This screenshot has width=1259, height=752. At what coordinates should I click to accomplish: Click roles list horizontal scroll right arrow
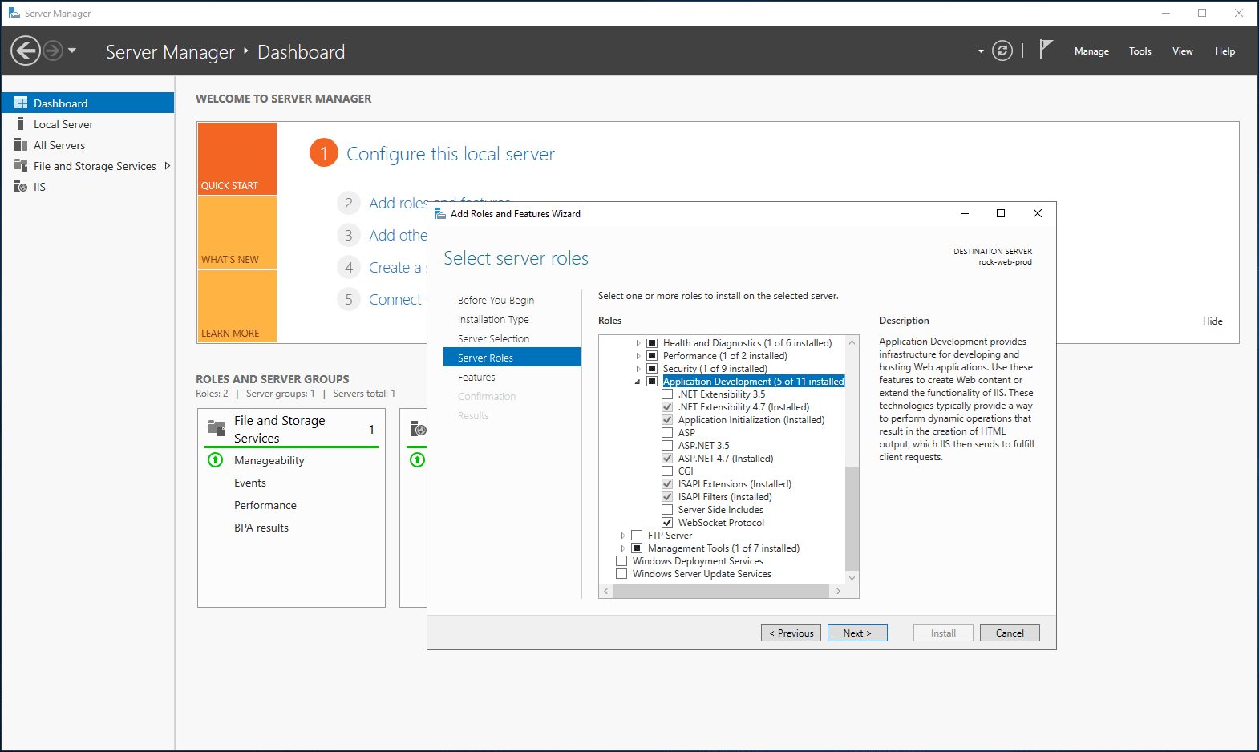pos(838,592)
